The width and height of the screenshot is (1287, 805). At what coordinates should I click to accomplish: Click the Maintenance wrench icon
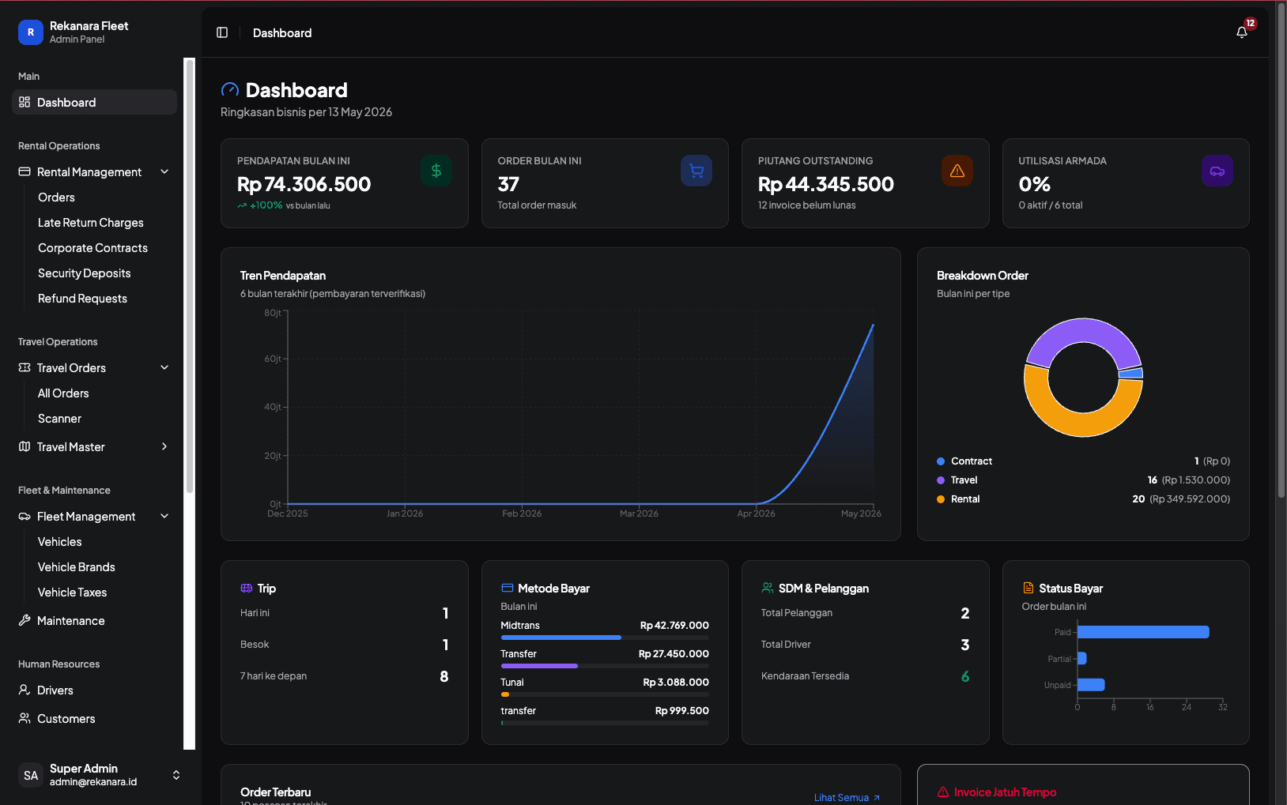(x=25, y=620)
